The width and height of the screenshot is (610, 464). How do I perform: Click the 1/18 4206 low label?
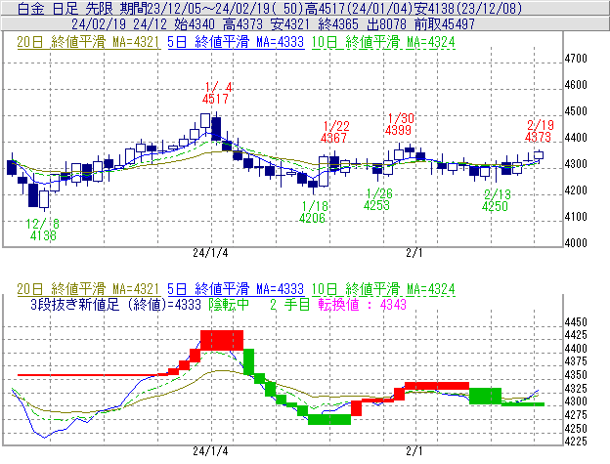tap(314, 212)
